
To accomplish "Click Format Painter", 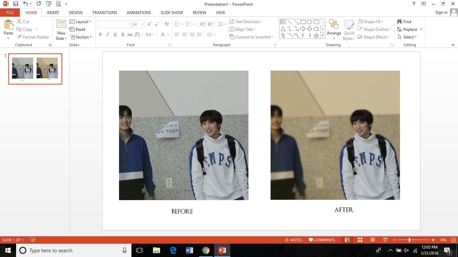I will pyautogui.click(x=33, y=37).
